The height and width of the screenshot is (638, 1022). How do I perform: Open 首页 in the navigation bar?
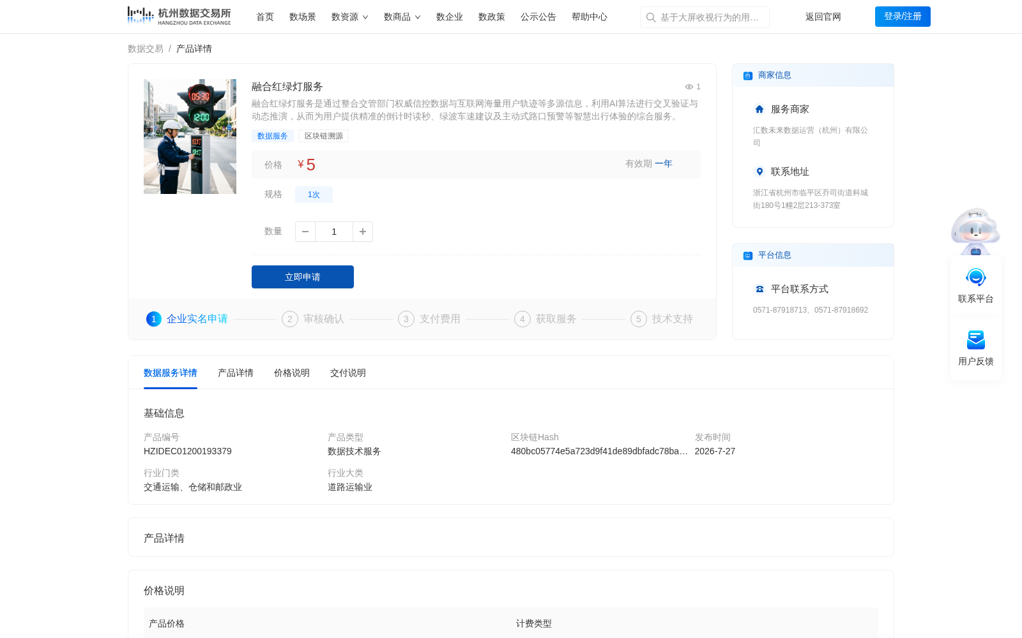click(265, 17)
